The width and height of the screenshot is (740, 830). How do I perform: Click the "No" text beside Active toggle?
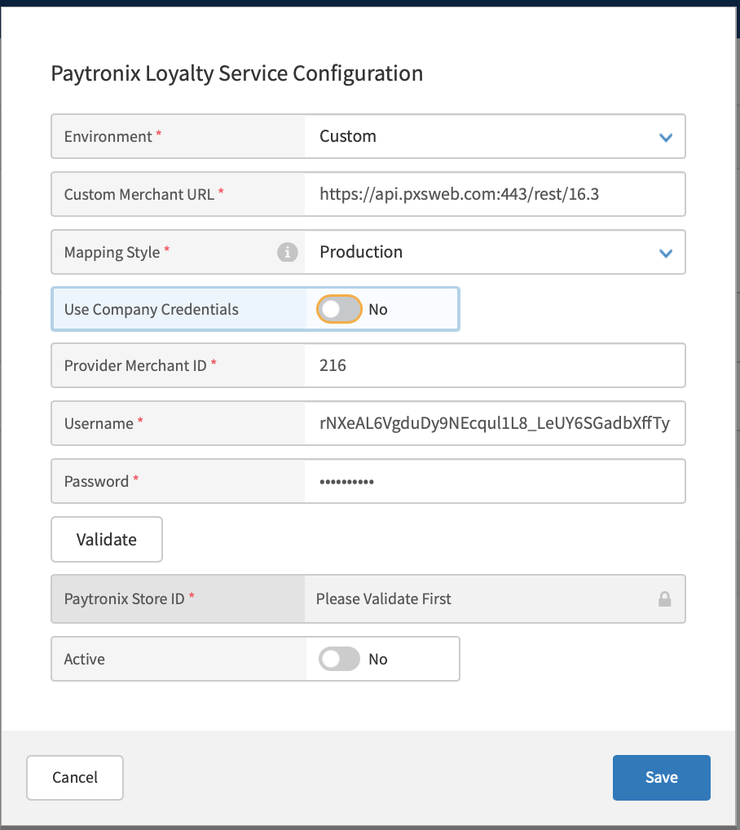(x=378, y=660)
